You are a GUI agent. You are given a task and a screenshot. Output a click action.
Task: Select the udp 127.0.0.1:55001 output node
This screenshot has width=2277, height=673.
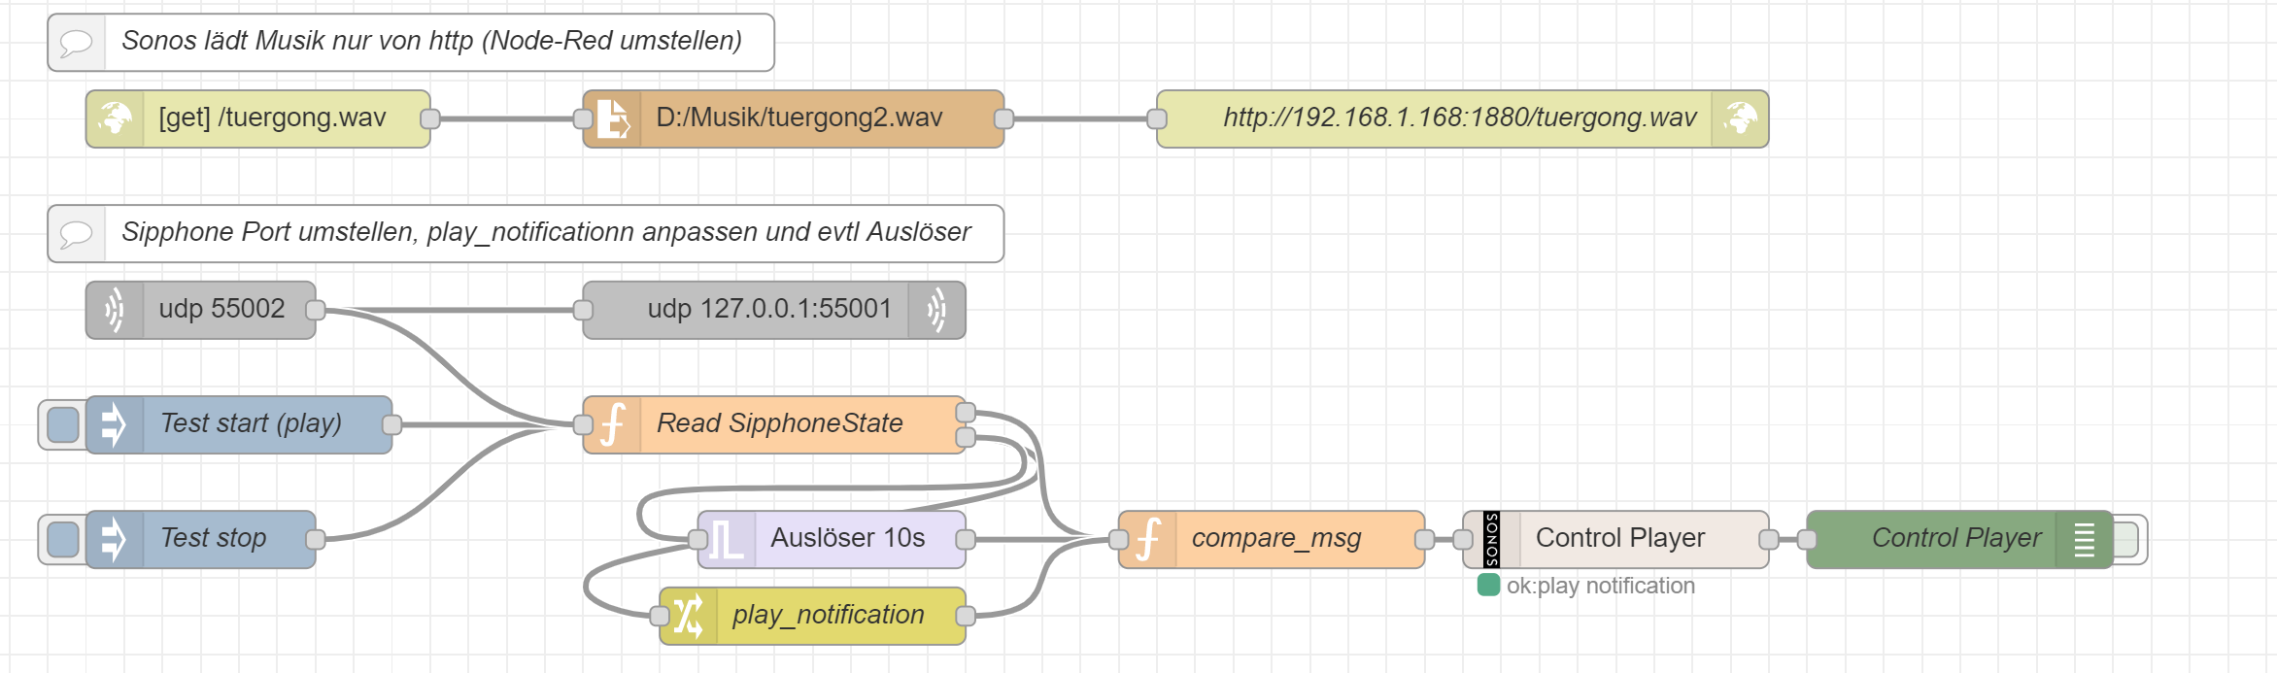[x=767, y=310]
